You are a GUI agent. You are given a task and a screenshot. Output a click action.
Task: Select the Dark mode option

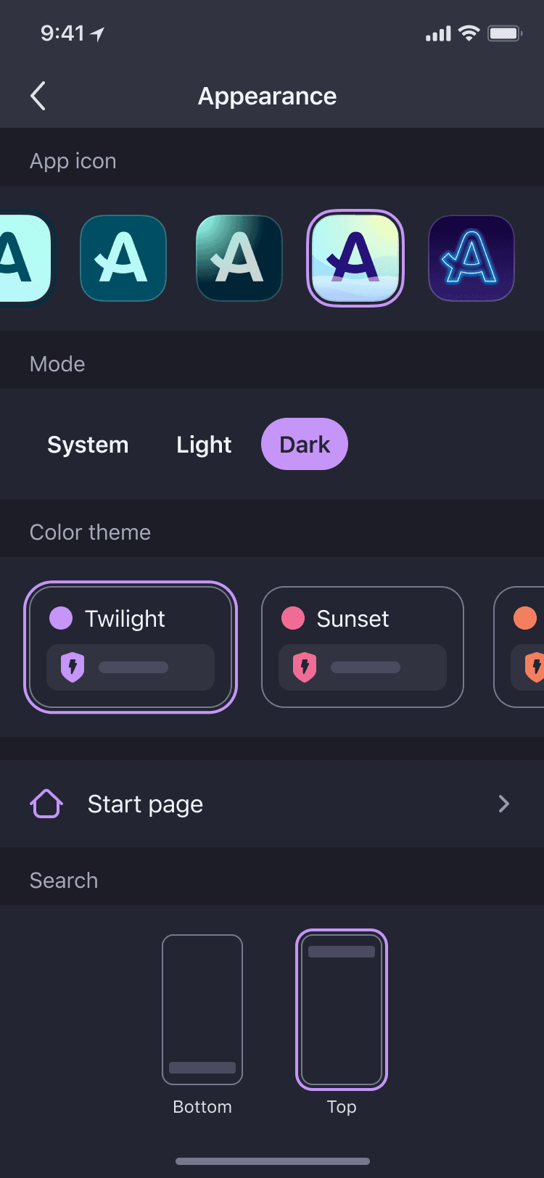click(305, 444)
